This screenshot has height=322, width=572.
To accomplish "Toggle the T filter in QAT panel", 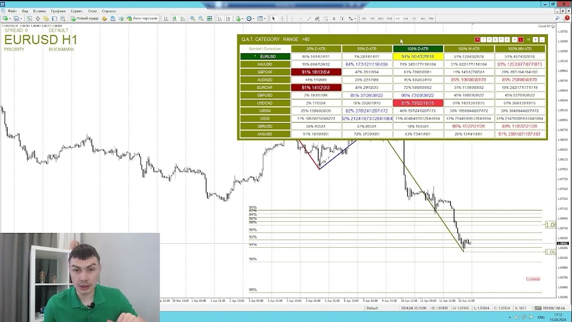I will tap(483, 40).
